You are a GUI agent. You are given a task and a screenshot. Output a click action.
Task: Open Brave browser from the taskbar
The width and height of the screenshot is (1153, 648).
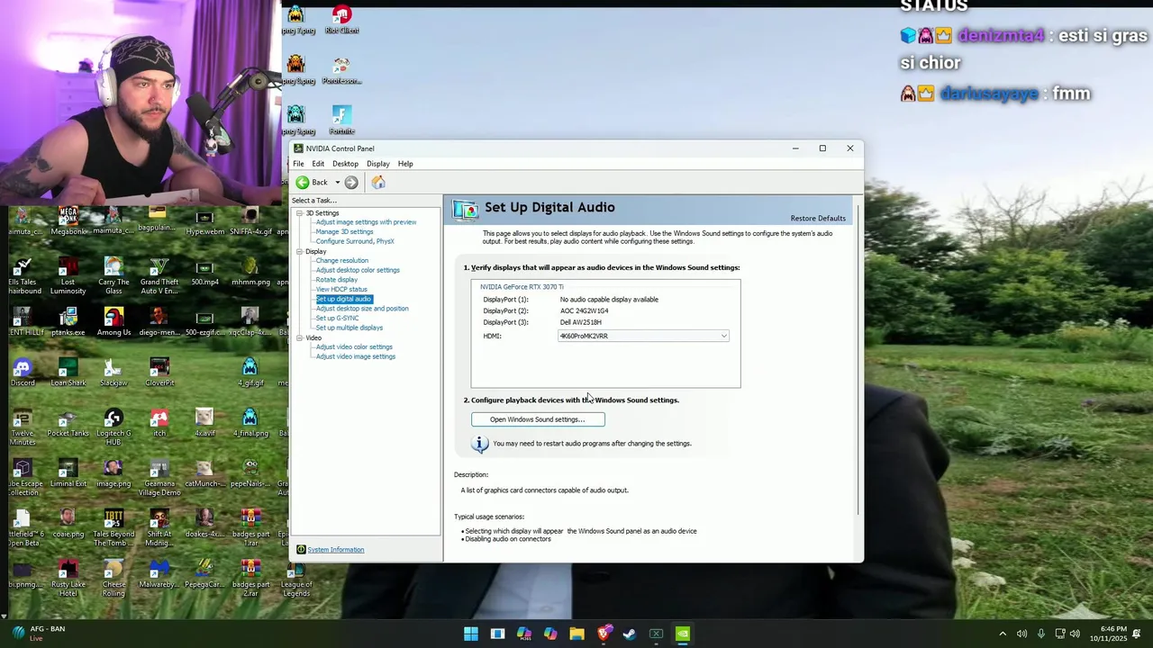point(604,634)
